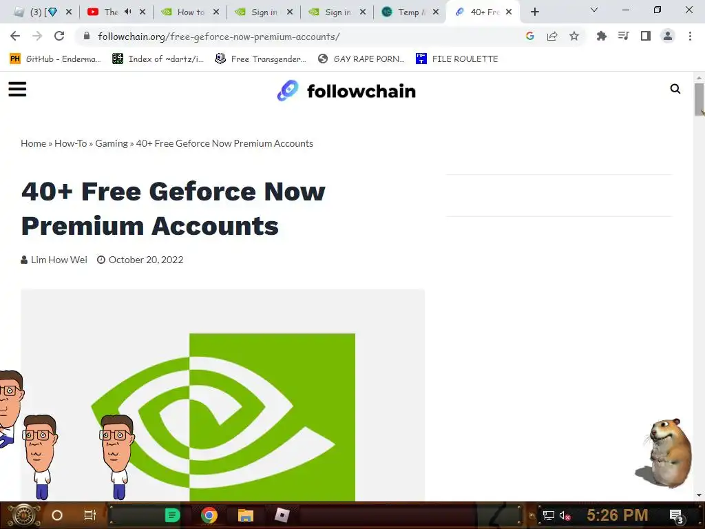Click the media control icon in toolbar

click(x=623, y=36)
